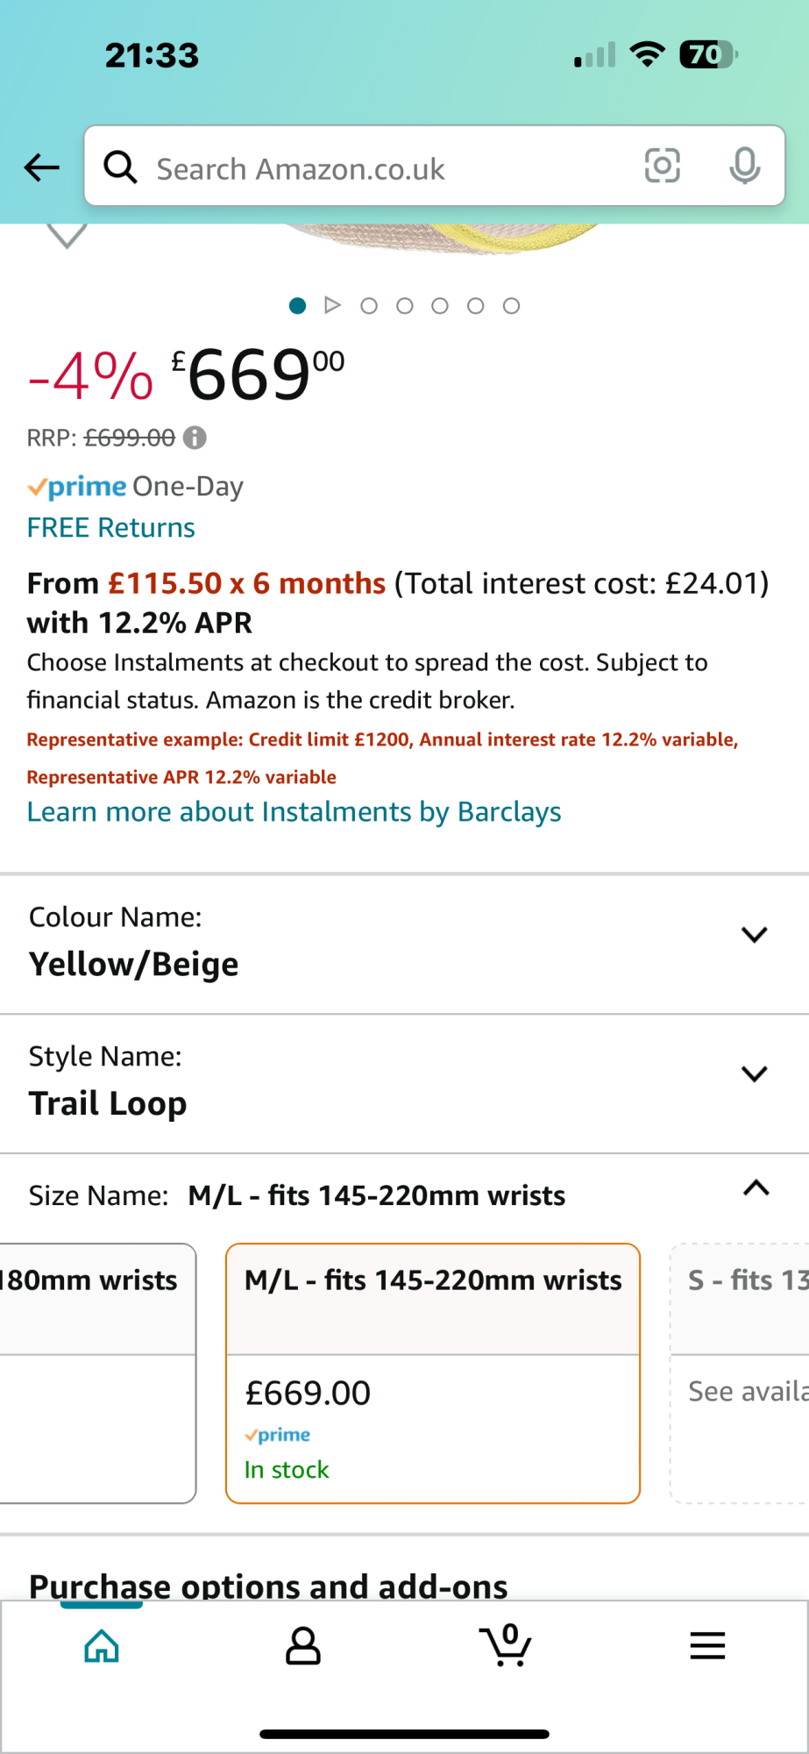
Task: Expand the Style Name dropdown
Action: pyautogui.click(x=754, y=1074)
